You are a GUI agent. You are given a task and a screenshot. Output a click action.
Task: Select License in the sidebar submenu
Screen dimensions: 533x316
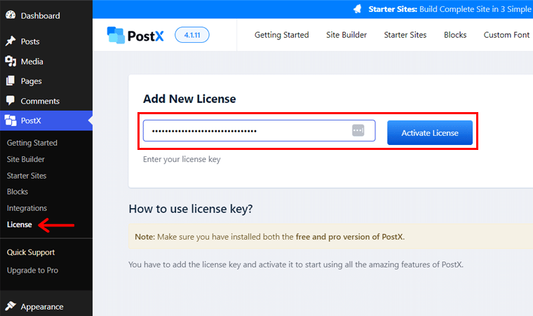tap(20, 225)
